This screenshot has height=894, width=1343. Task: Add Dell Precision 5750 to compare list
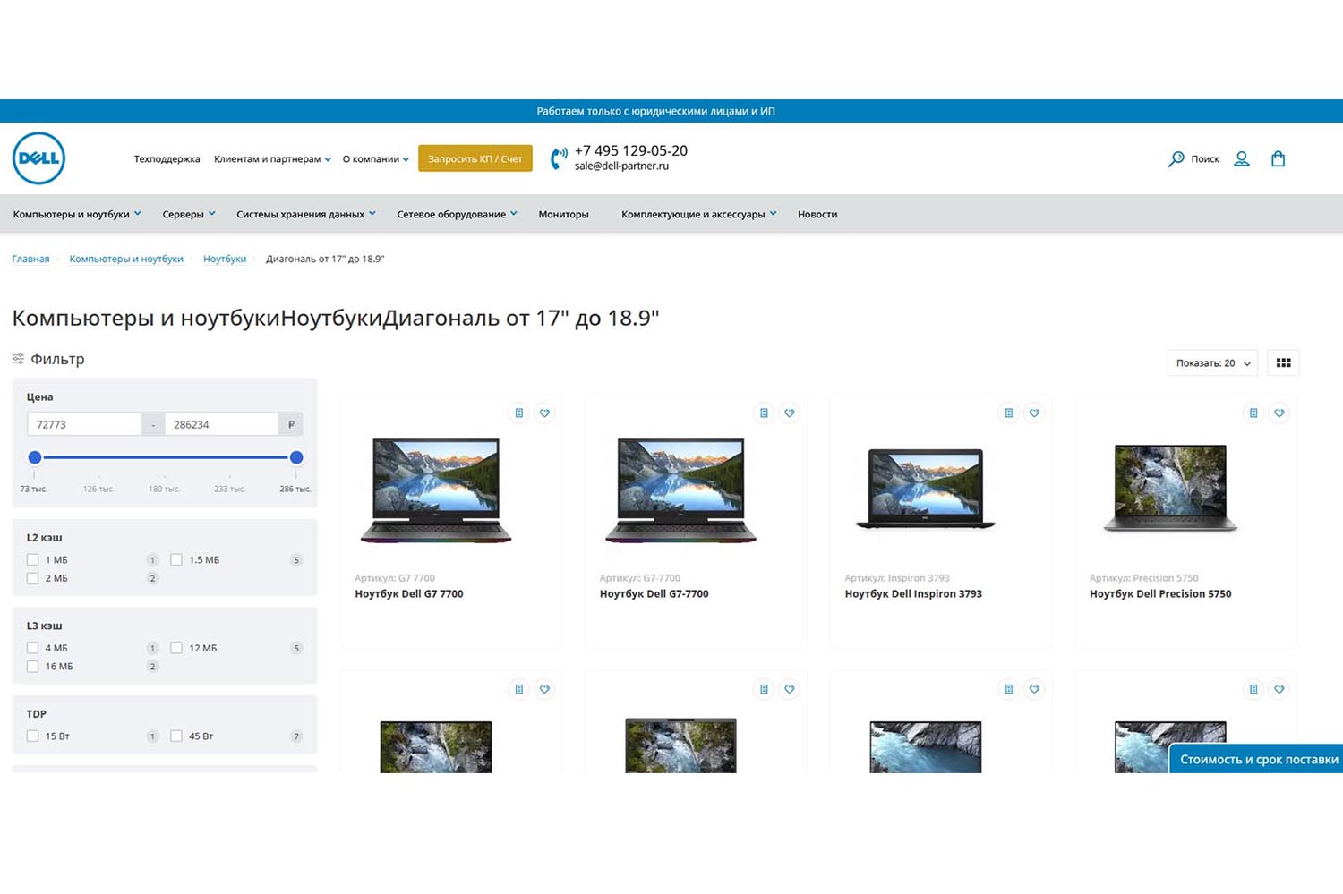pyautogui.click(x=1253, y=413)
